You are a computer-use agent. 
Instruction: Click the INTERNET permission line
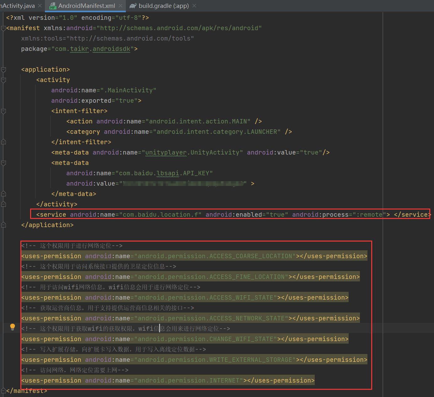tap(168, 380)
